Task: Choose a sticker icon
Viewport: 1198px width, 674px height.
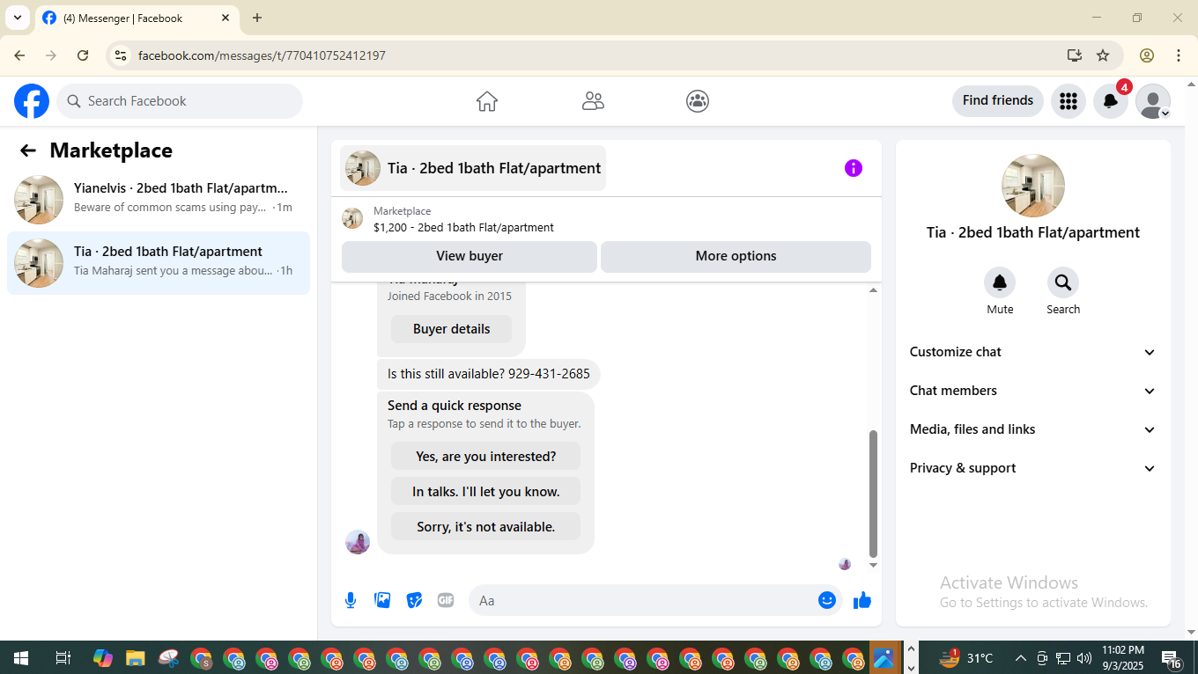Action: click(x=414, y=600)
